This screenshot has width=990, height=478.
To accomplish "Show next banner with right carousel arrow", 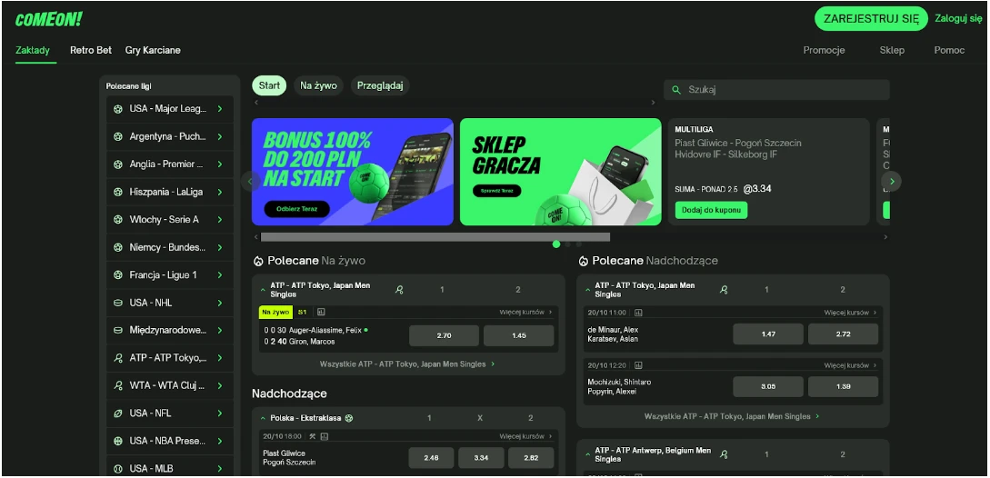I will coord(892,181).
